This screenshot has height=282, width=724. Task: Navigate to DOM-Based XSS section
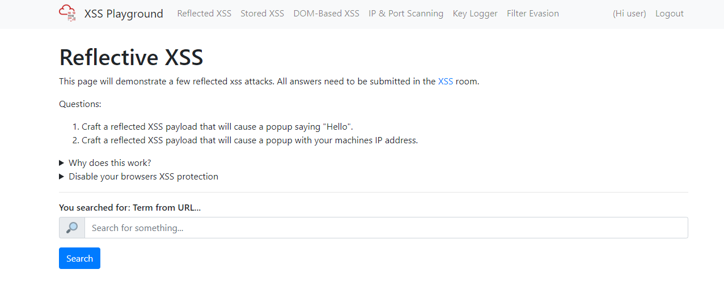point(326,14)
